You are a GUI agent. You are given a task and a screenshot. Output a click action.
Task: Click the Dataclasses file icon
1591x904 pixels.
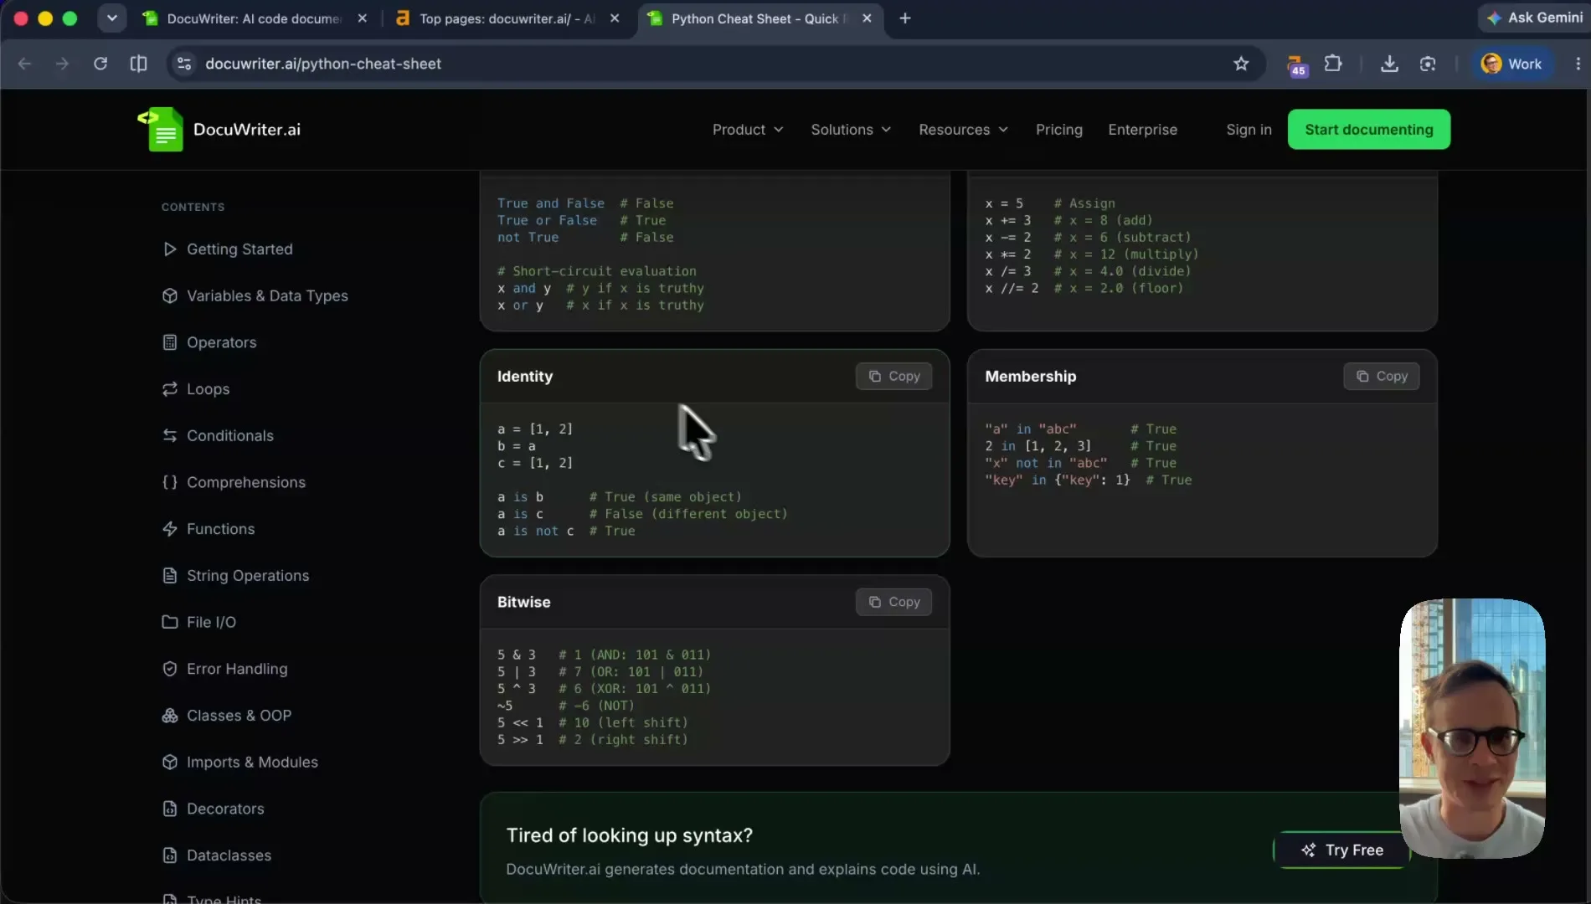click(x=170, y=855)
